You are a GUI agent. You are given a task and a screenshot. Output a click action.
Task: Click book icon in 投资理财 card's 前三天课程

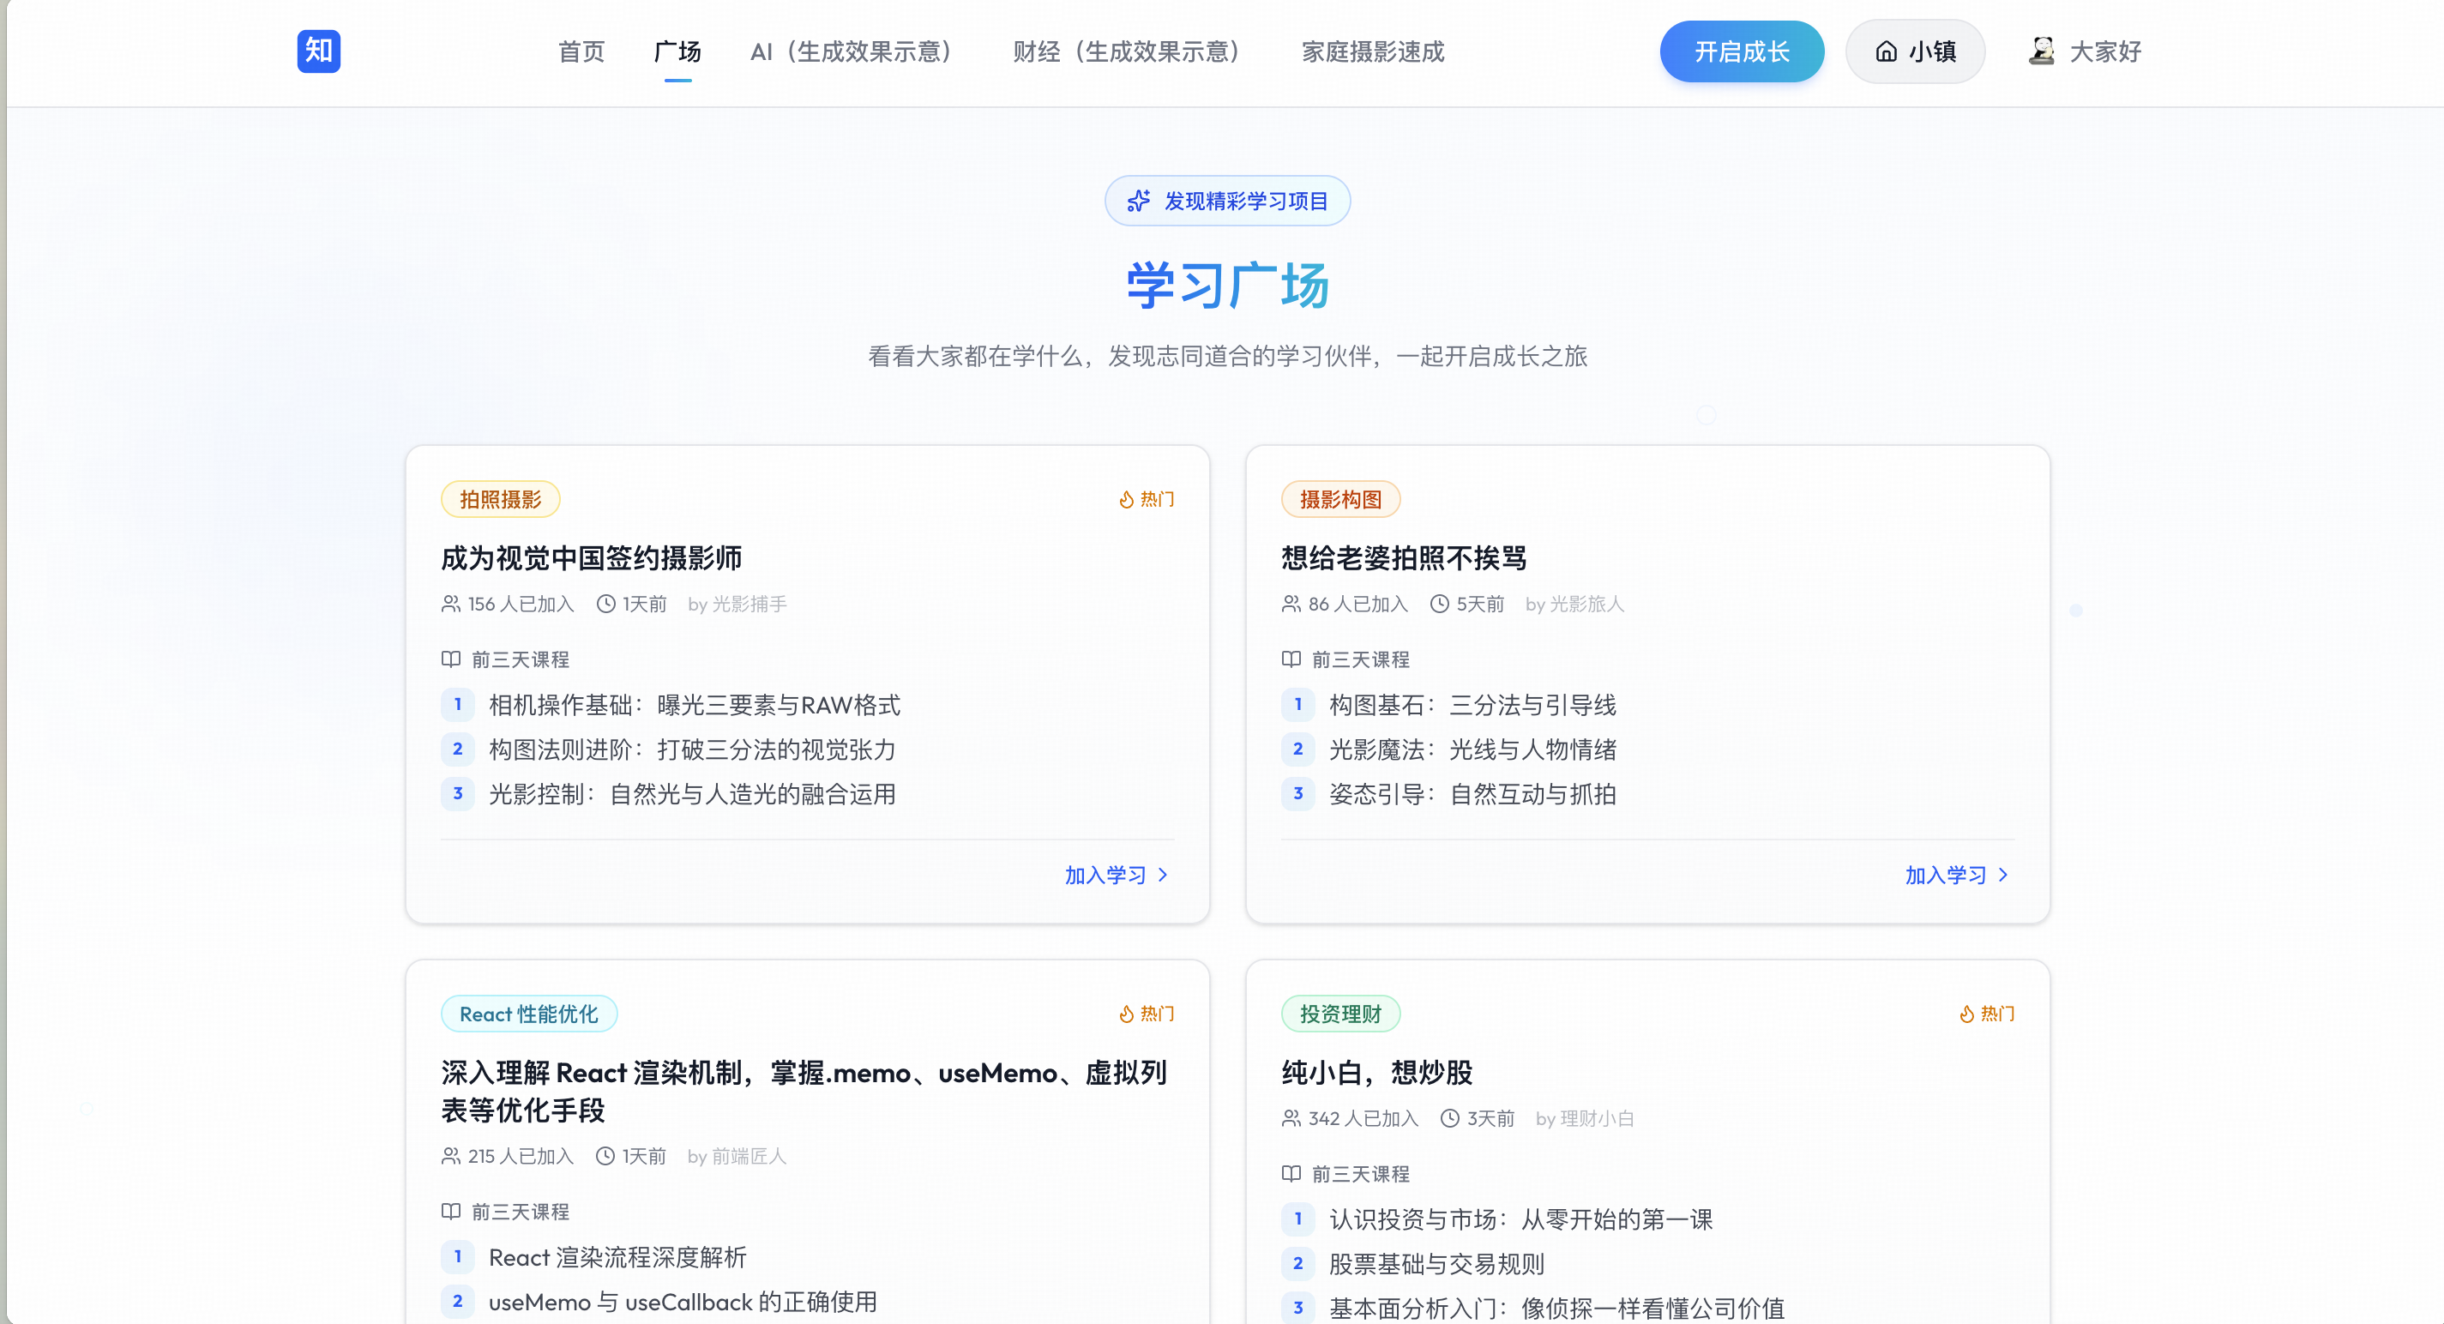pyautogui.click(x=1291, y=1174)
